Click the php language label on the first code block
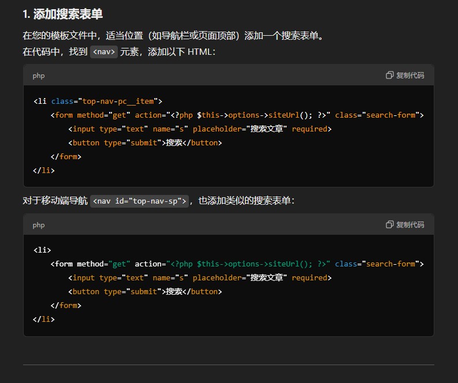This screenshot has height=383, width=458. [x=39, y=76]
